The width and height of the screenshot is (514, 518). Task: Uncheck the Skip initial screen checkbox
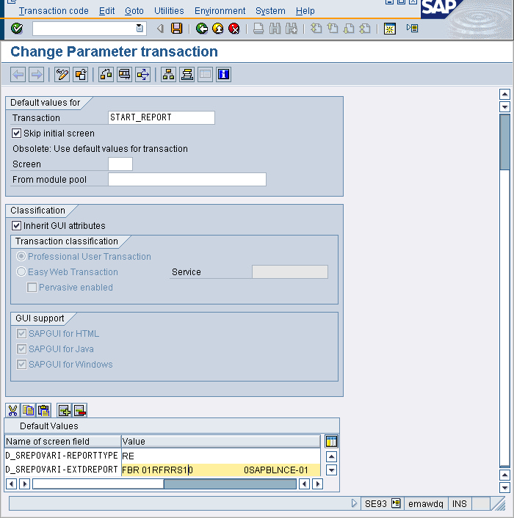tap(17, 134)
